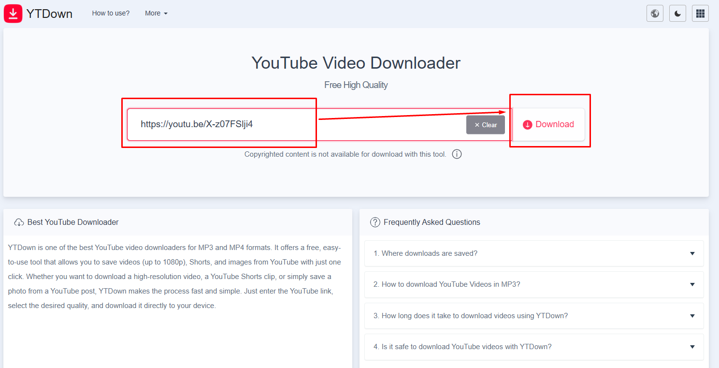Click the grid apps icon top right
719x368 pixels.
[x=700, y=13]
